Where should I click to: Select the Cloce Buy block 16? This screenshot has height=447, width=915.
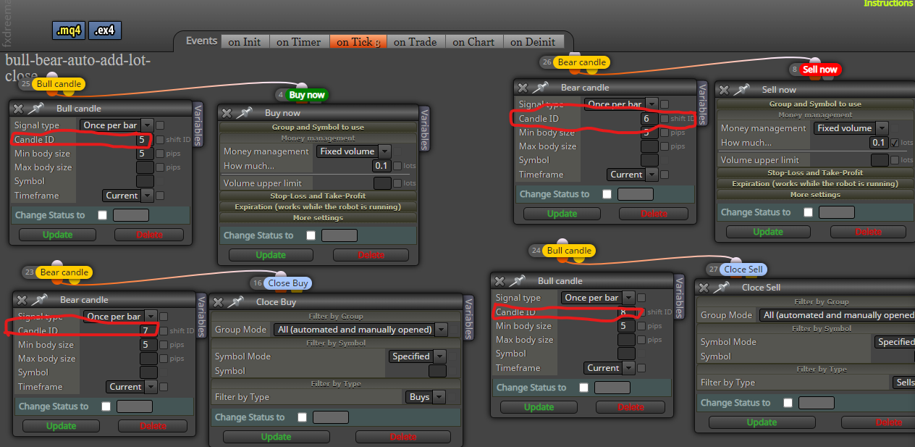click(289, 283)
